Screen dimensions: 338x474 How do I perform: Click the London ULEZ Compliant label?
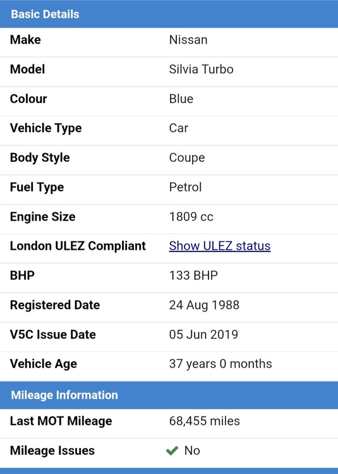(78, 246)
